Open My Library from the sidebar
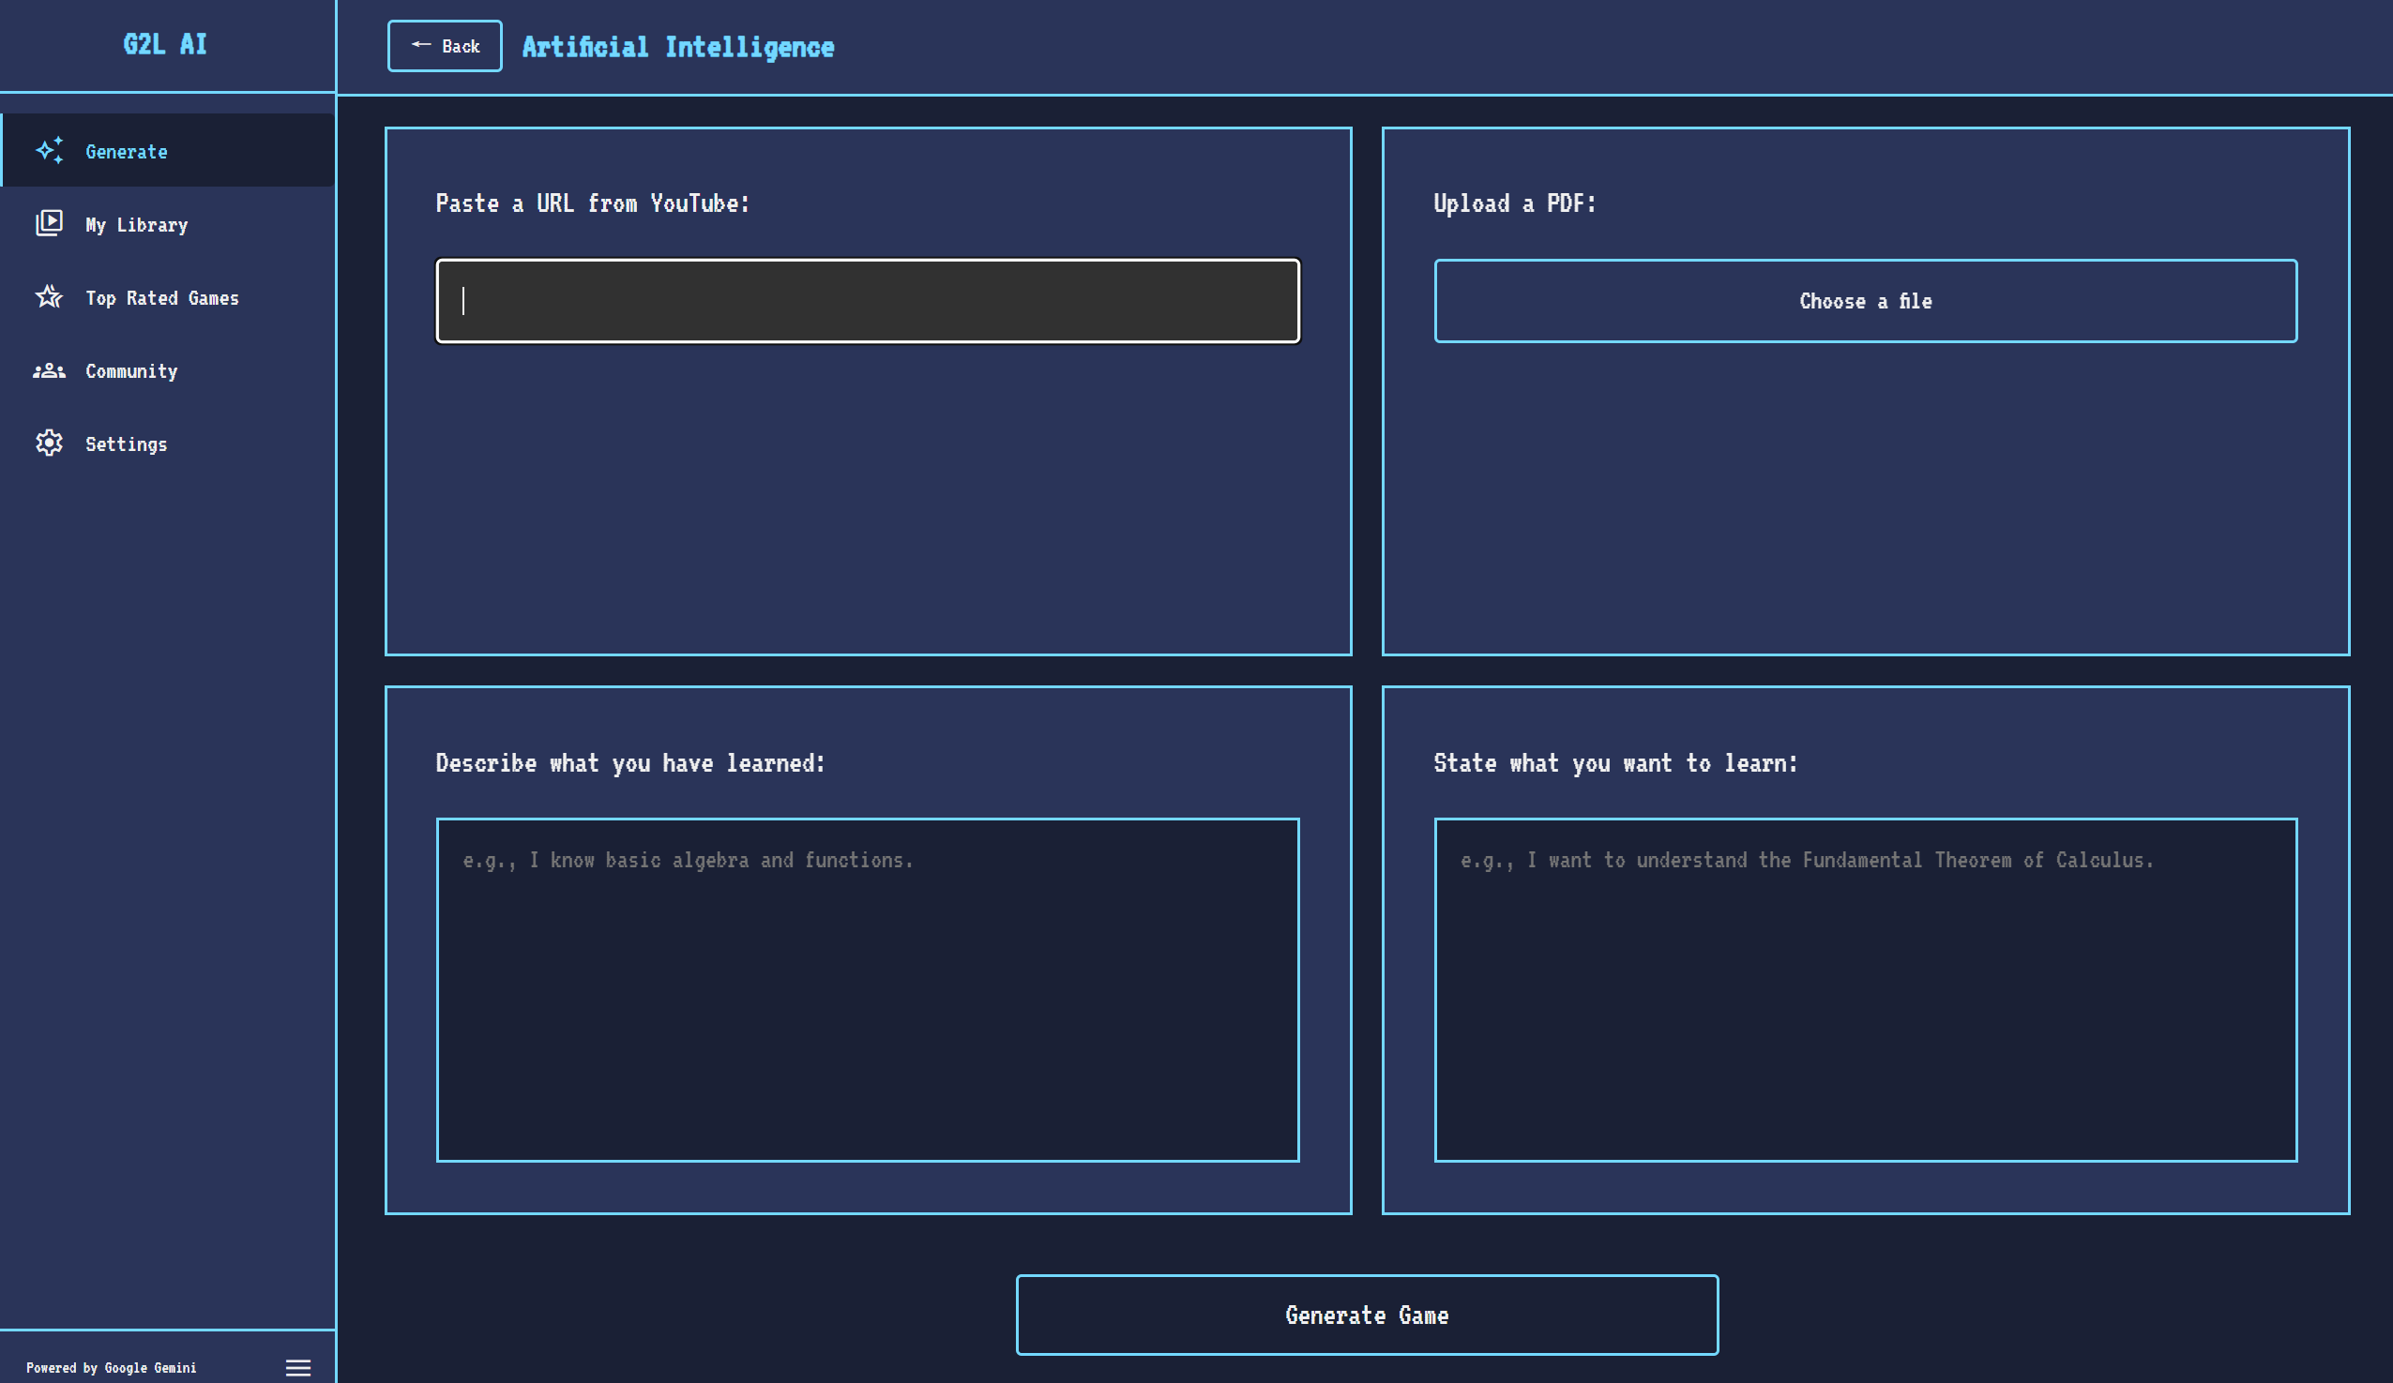Screen dimensions: 2393x1383 [x=137, y=225]
